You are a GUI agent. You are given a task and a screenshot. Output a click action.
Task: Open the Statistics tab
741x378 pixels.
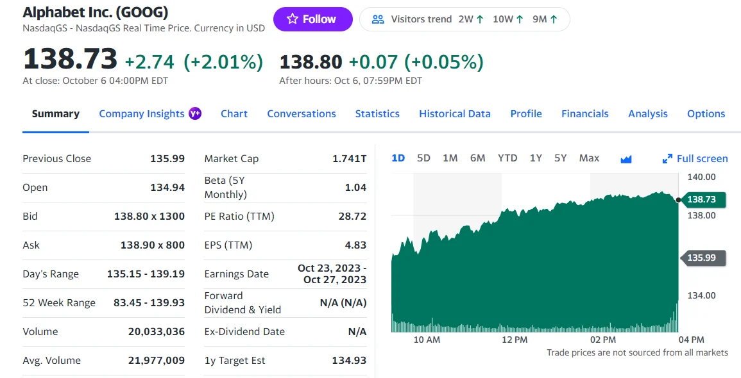(377, 114)
